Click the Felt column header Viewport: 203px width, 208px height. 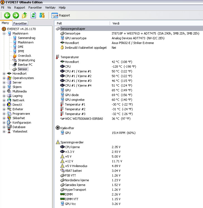[82, 23]
